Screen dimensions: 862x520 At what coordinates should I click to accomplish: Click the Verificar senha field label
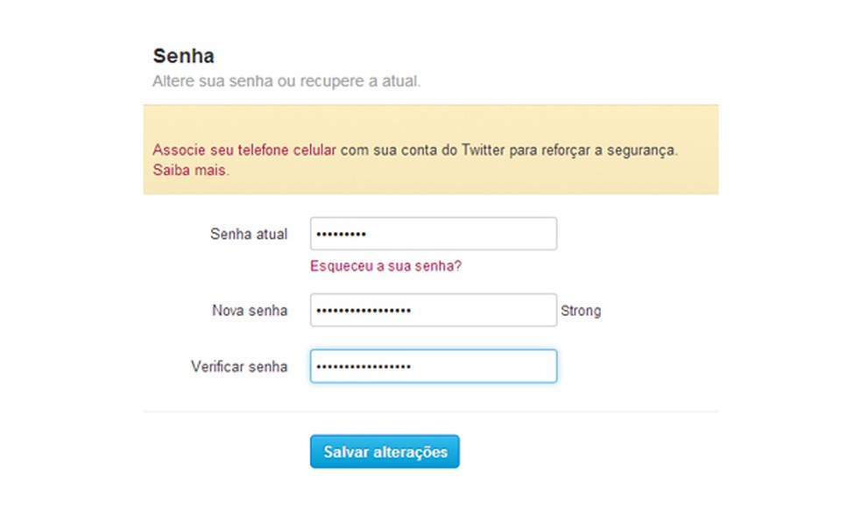point(239,367)
